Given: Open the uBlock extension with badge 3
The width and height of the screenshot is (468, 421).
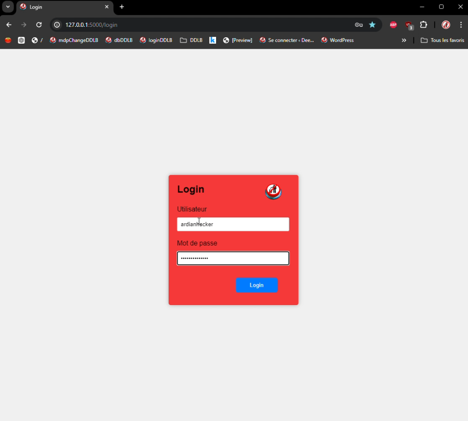Looking at the screenshot, I should 409,25.
